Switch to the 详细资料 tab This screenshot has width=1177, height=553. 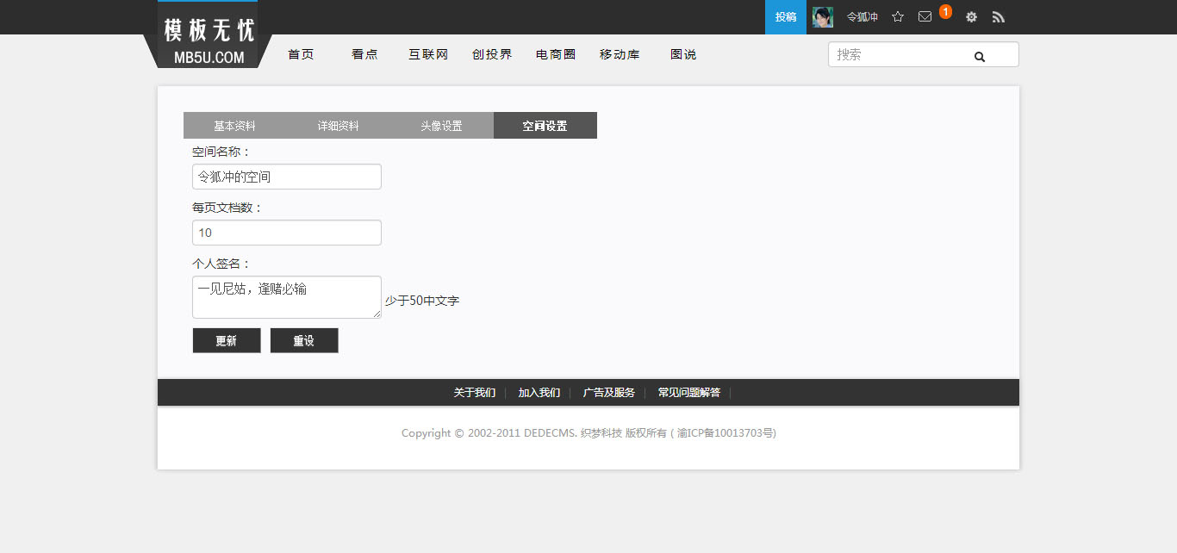[338, 126]
